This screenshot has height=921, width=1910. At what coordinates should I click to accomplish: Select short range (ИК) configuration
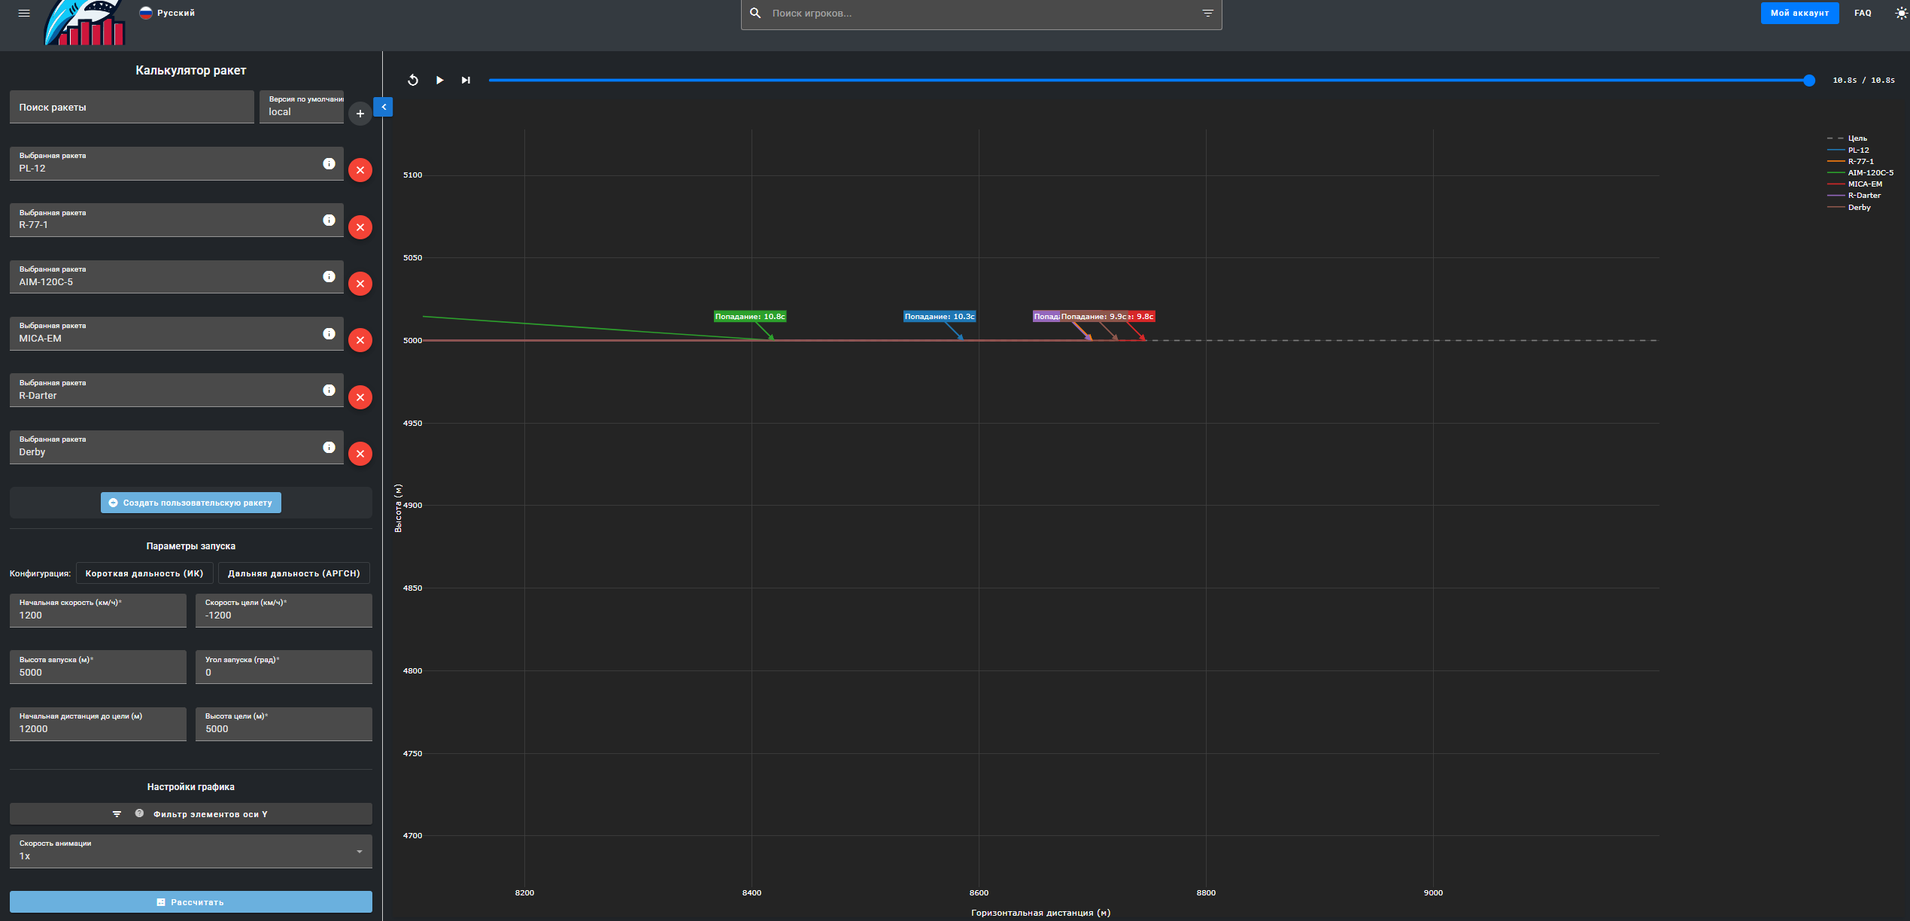(x=144, y=573)
